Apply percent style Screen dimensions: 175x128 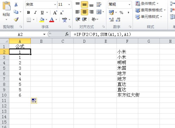121,13
